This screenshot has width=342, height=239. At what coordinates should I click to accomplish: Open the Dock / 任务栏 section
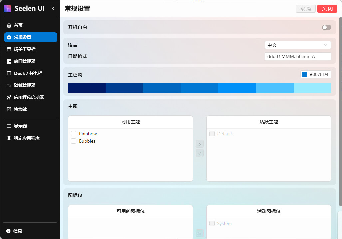(x=31, y=73)
